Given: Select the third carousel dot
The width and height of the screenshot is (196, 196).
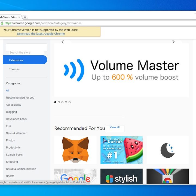Looking at the screenshot, I should (x=62, y=102).
